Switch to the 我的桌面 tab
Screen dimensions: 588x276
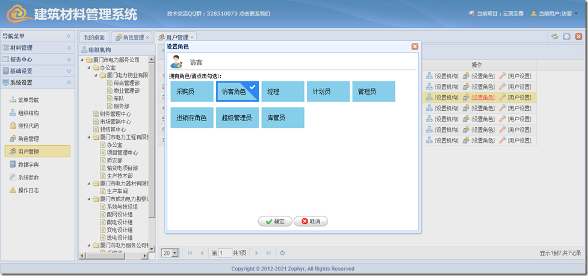point(94,37)
